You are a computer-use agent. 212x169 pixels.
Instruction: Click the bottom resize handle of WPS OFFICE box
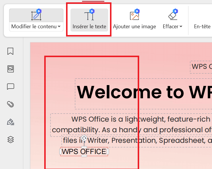click(x=84, y=156)
